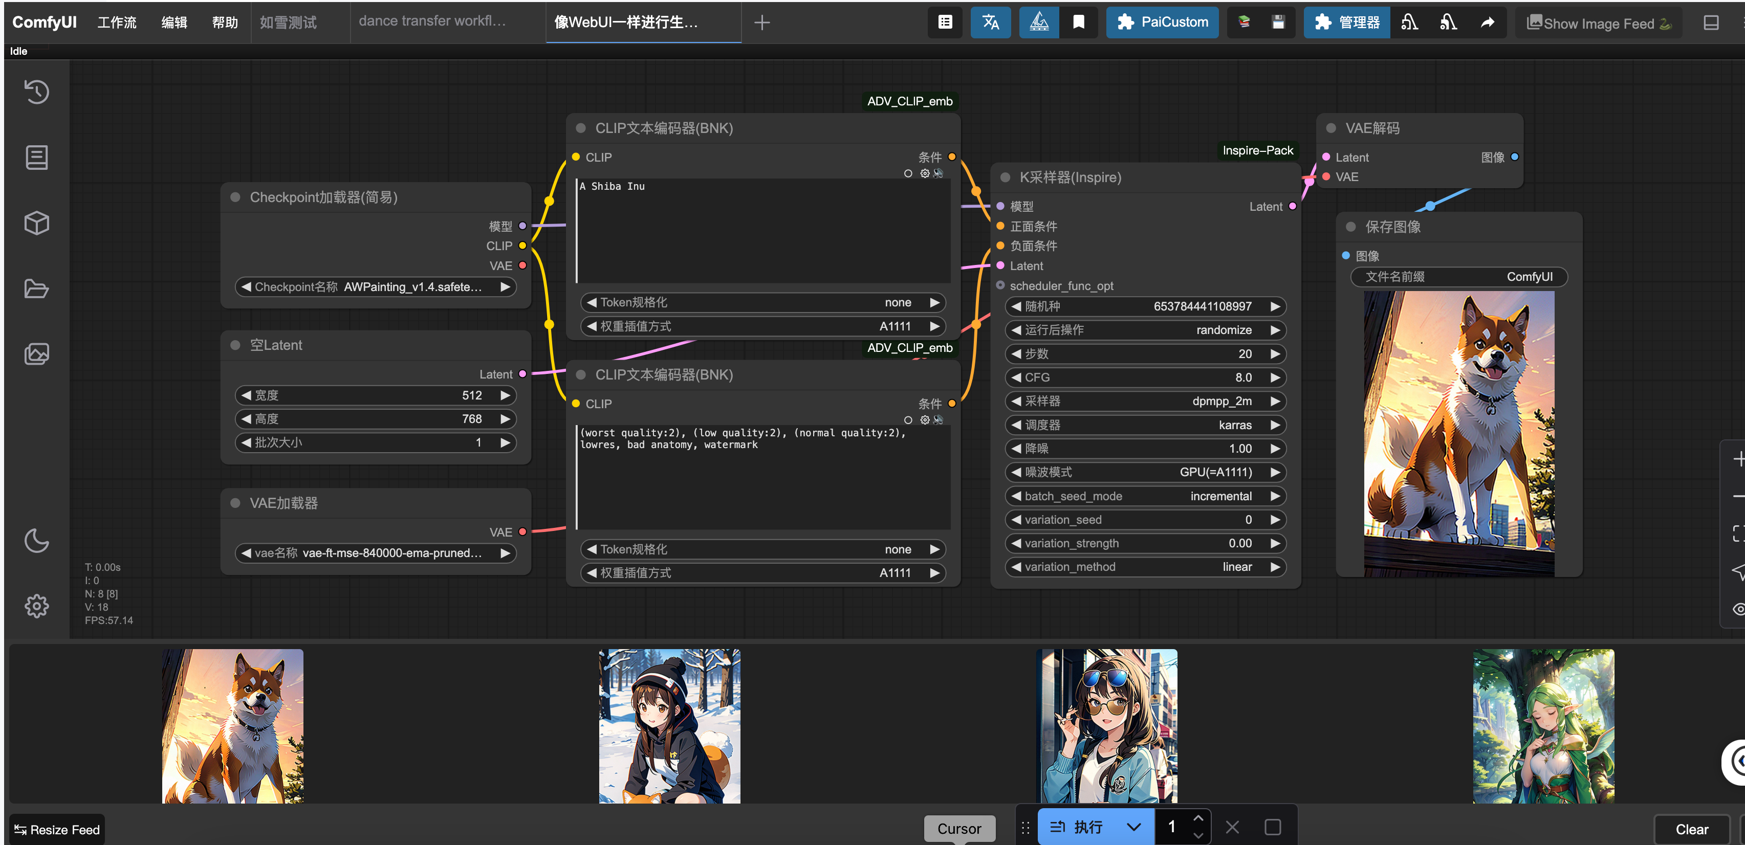Viewport: 1745px width, 845px height.
Task: Toggle link visibility eye icon
Action: tap(1738, 609)
